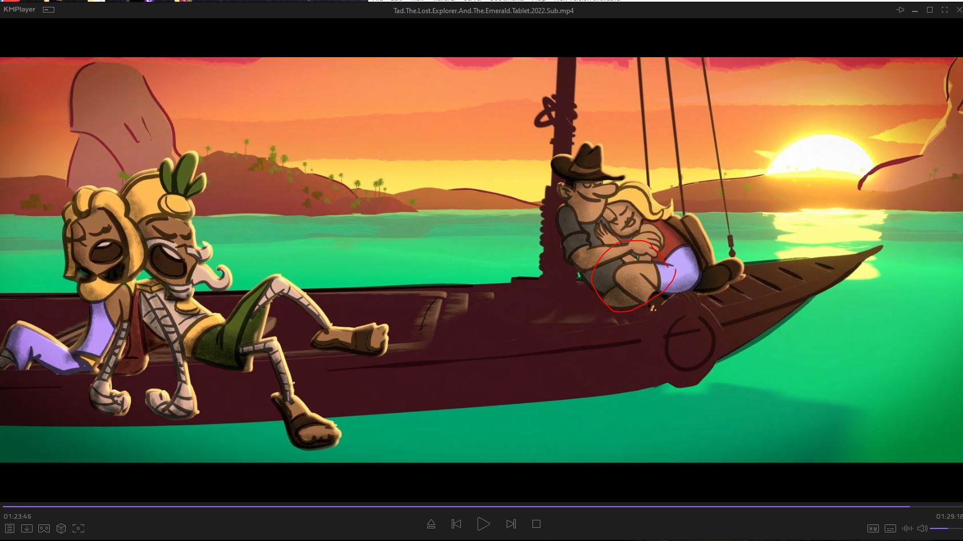Mute the speaker volume
Viewport: 963px width, 541px height.
[x=922, y=528]
